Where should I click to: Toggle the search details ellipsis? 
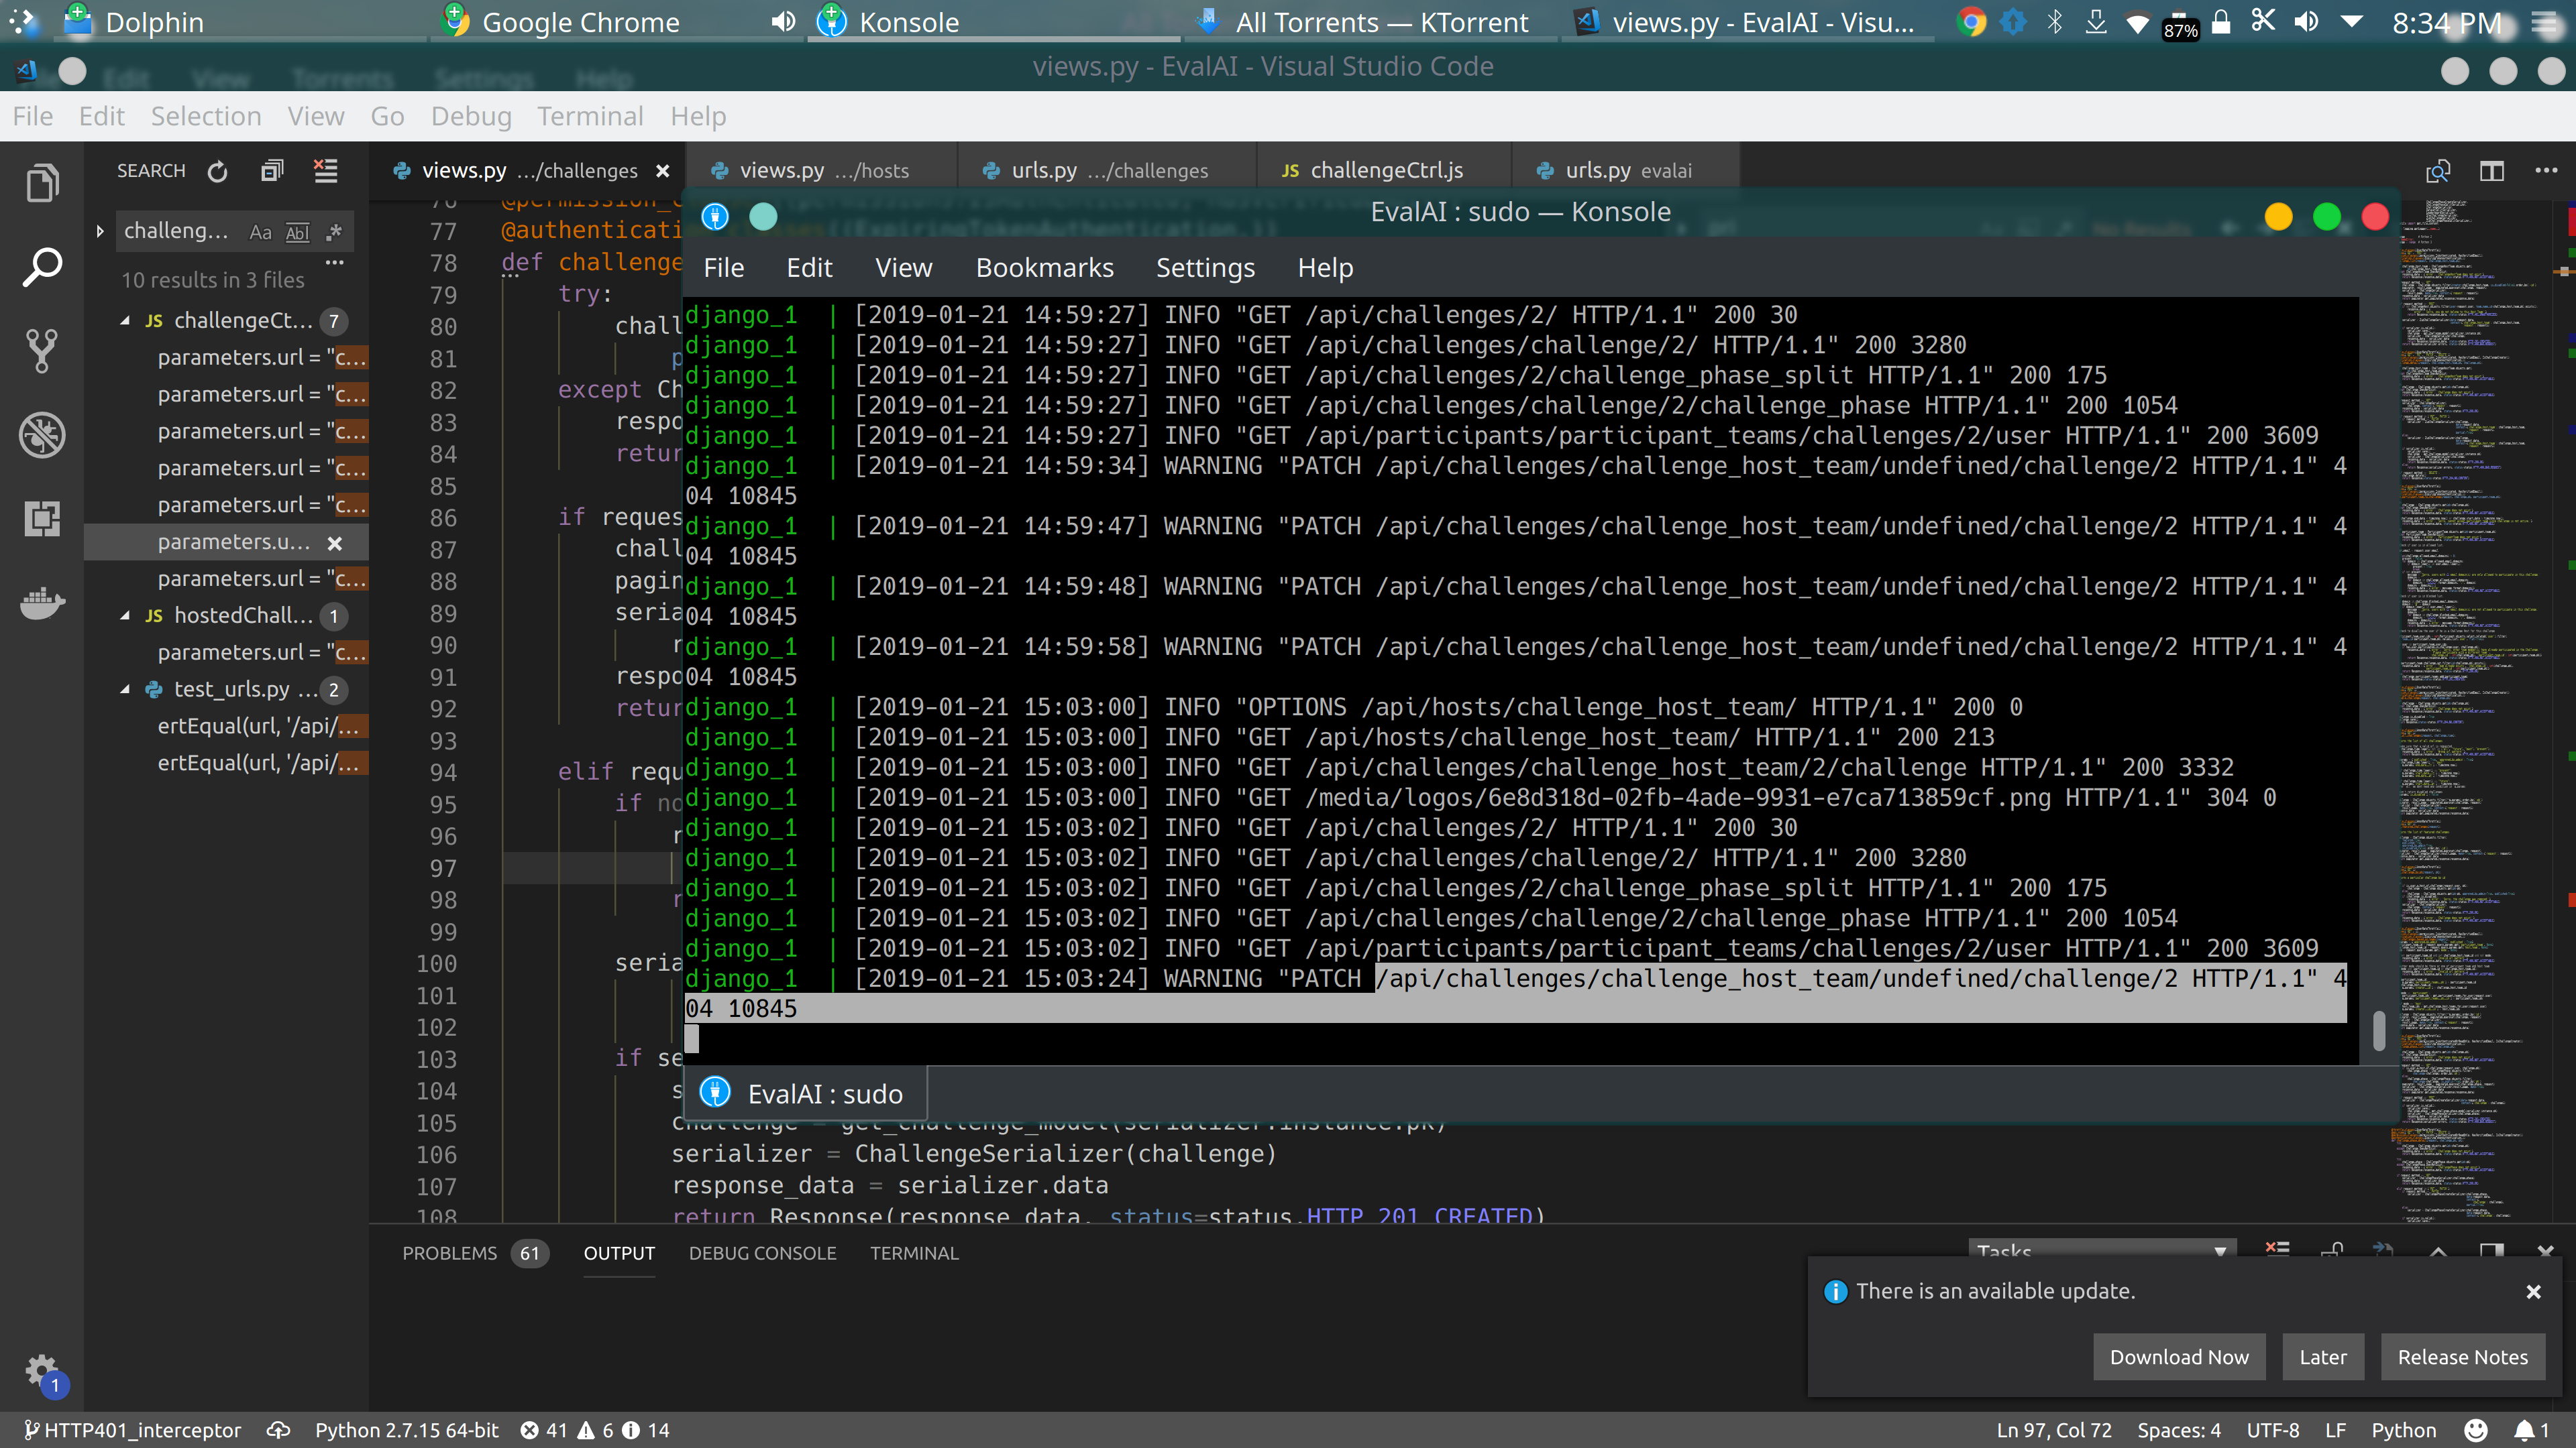tap(335, 263)
